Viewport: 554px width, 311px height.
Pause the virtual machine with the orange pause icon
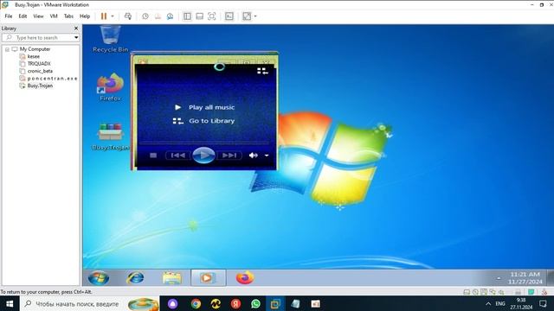(104, 16)
